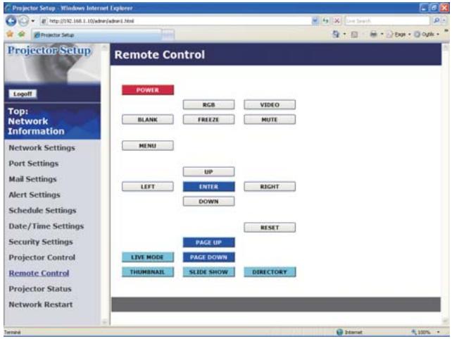
Task: Open Alert Settings in sidebar
Action: coord(34,195)
